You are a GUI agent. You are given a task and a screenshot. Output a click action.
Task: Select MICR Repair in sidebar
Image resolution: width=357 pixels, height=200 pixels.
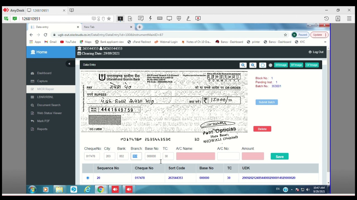pyautogui.click(x=45, y=89)
